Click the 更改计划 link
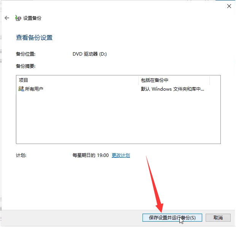Screen dimensions: 236x227 pos(121,155)
